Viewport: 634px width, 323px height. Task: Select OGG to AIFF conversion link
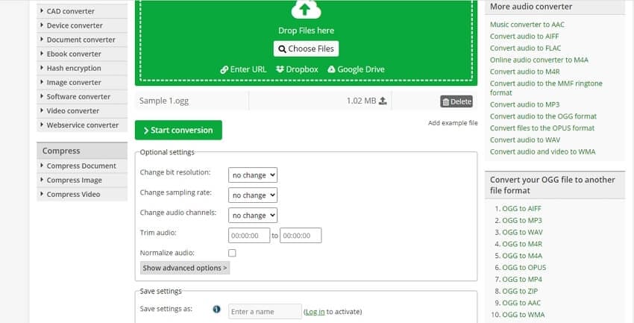point(521,209)
